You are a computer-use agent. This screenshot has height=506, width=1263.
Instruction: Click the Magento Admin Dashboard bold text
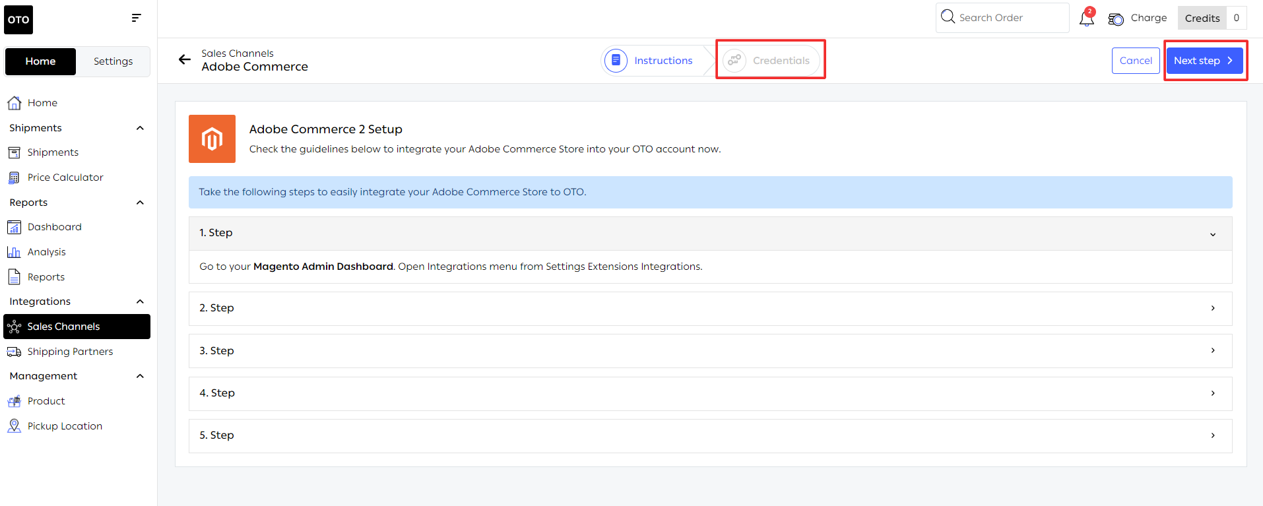pos(323,267)
